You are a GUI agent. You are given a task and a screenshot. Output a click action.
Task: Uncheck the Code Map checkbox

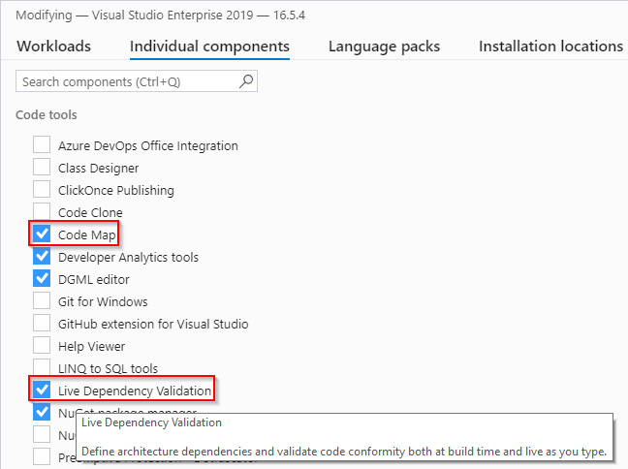42,234
